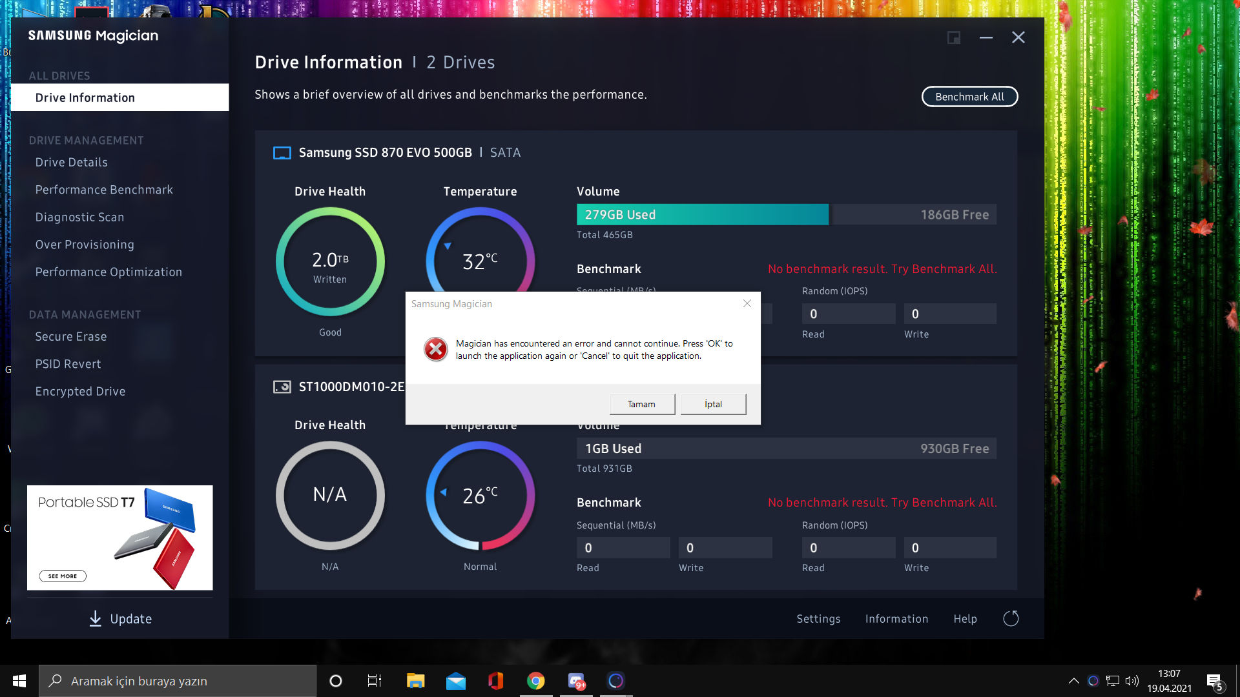Open Drive Details in the sidebar
The image size is (1240, 697).
72,163
